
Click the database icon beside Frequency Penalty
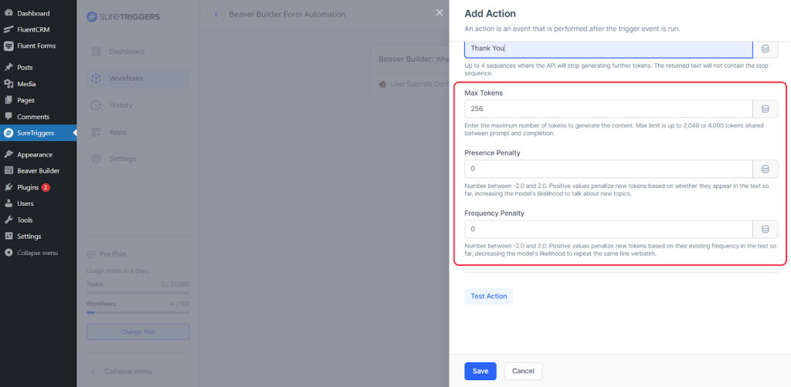[x=766, y=229]
